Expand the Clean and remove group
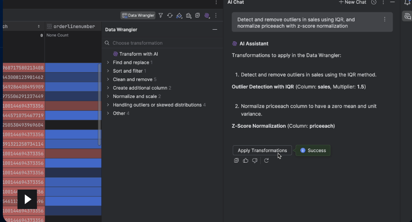Screen dimensions: 412x222 [108, 80]
